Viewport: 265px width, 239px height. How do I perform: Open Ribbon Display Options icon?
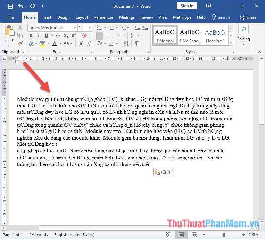pyautogui.click(x=208, y=6)
